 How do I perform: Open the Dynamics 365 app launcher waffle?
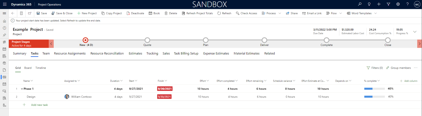(4, 4)
